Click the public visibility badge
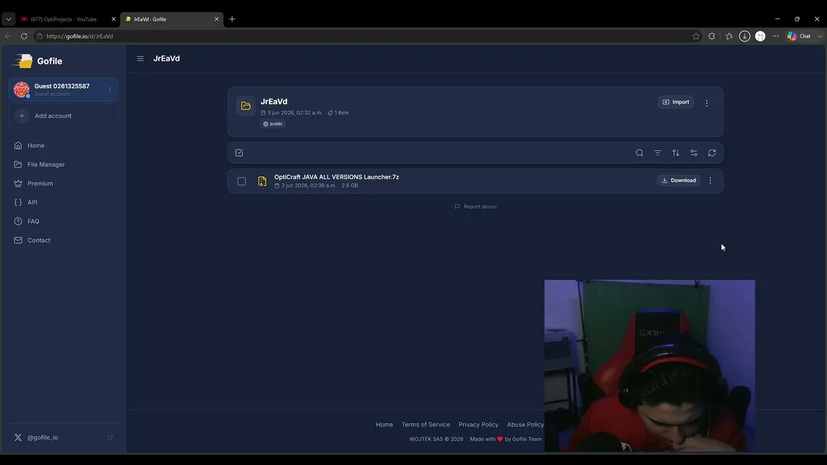 273,124
